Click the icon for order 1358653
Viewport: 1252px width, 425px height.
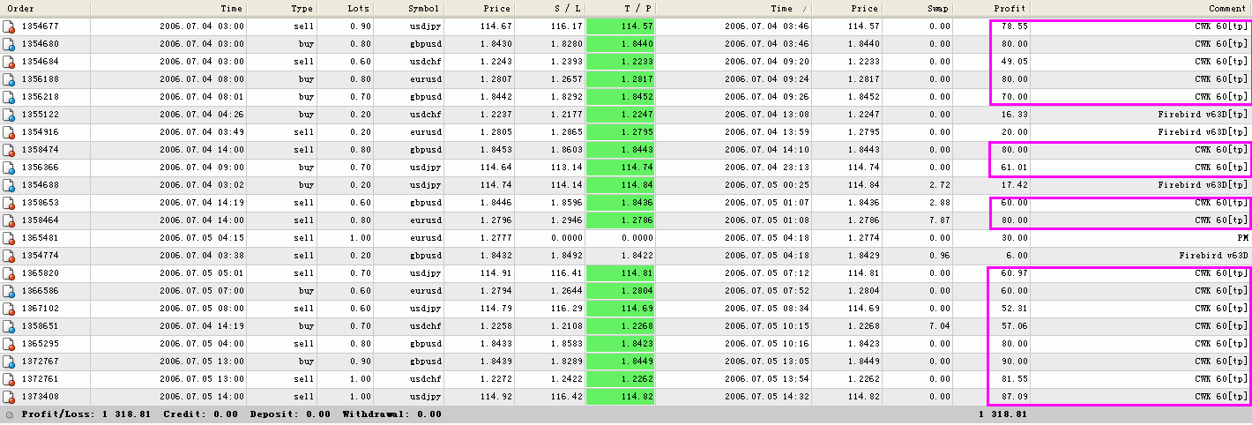[9, 203]
